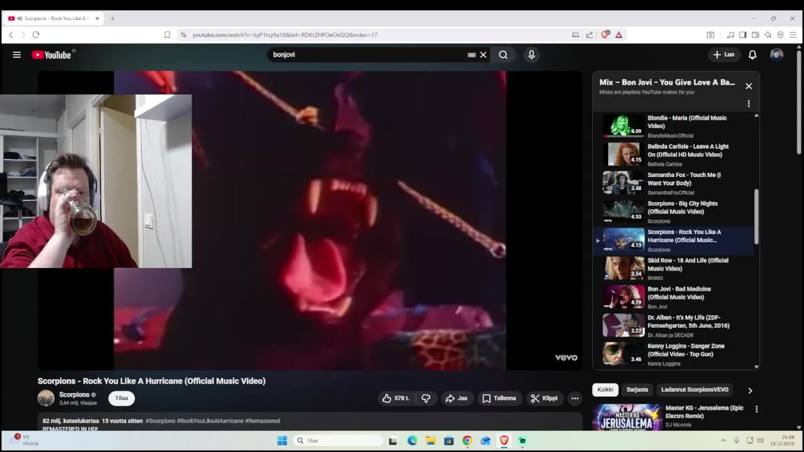This screenshot has height=452, width=804.
Task: Open Brave Shields lion icon
Action: click(605, 35)
